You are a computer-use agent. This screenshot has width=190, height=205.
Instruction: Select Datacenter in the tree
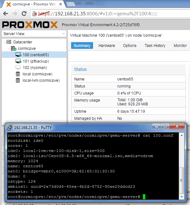(x=23, y=42)
